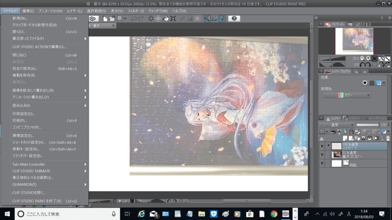Open the 表現色 カラー dropdown
The width and height of the screenshot is (392, 220).
[x=347, y=95]
